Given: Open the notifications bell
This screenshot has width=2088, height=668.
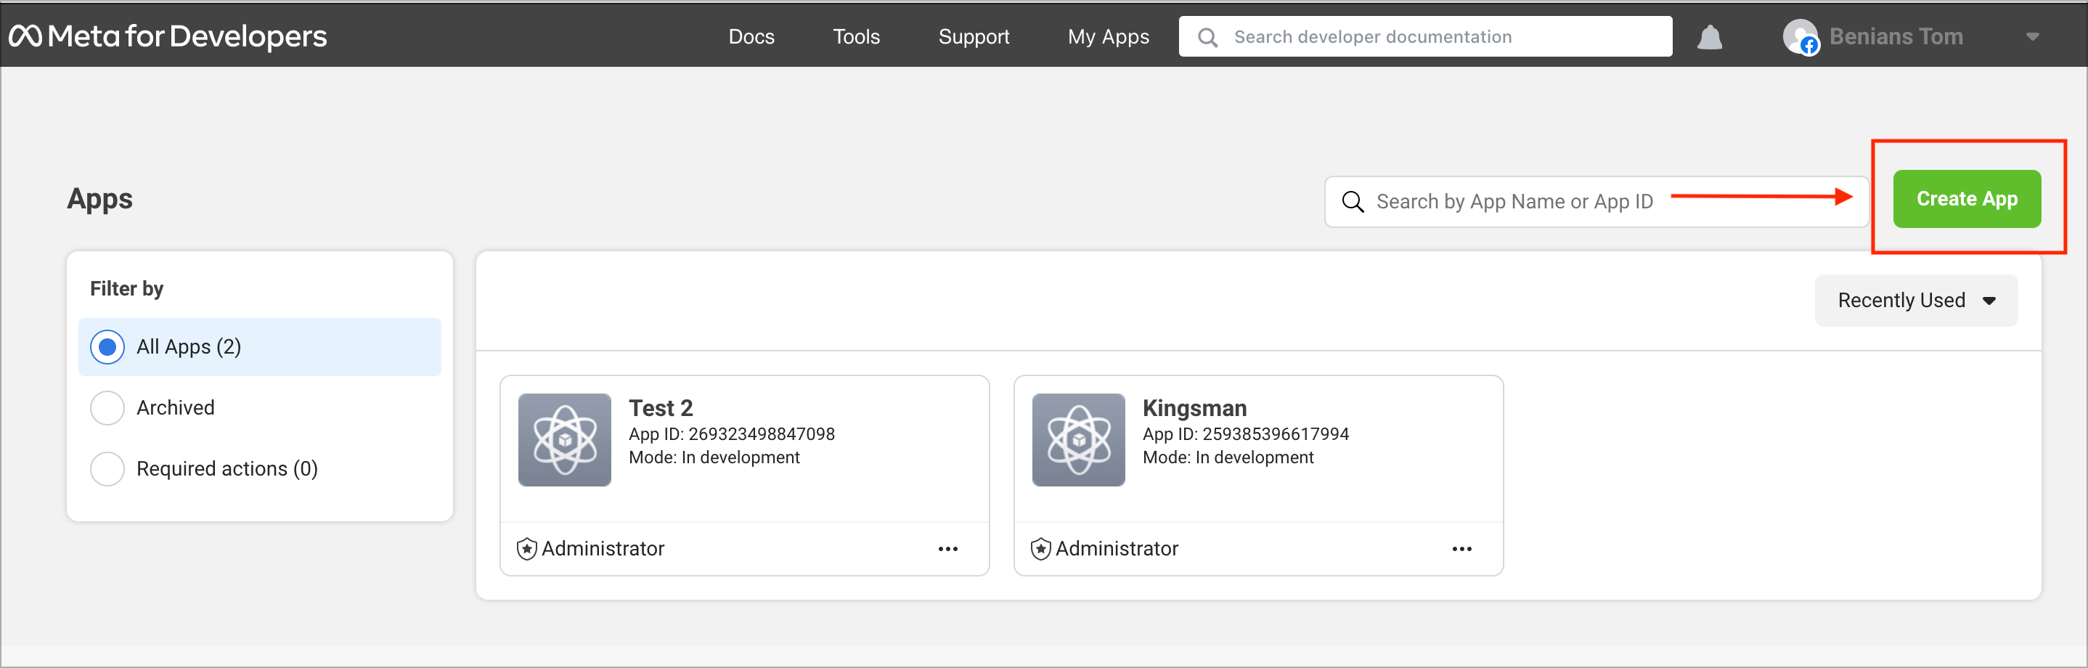Looking at the screenshot, I should coord(1710,37).
